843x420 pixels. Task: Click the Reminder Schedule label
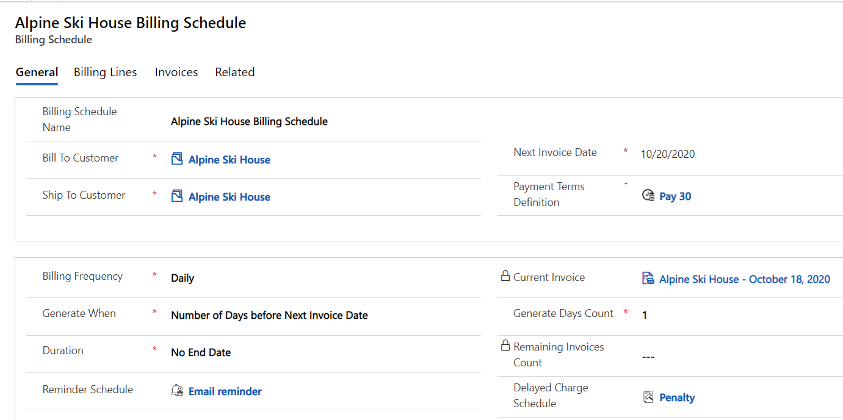coord(87,390)
